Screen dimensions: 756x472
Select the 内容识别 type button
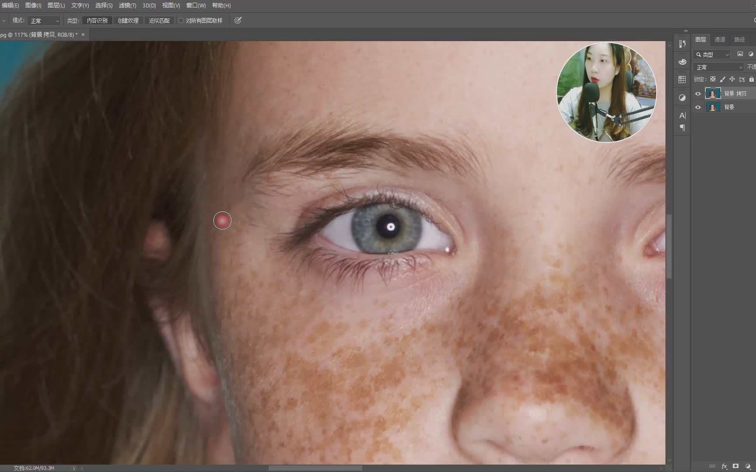pos(97,21)
